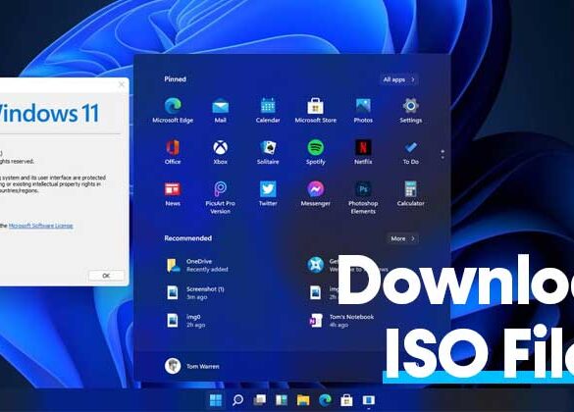Open the To Do app

(411, 152)
